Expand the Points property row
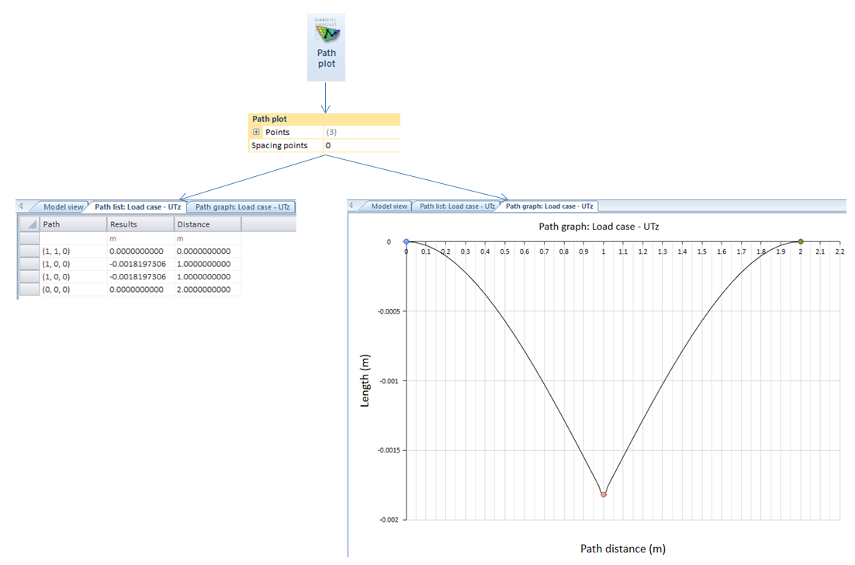 click(257, 133)
